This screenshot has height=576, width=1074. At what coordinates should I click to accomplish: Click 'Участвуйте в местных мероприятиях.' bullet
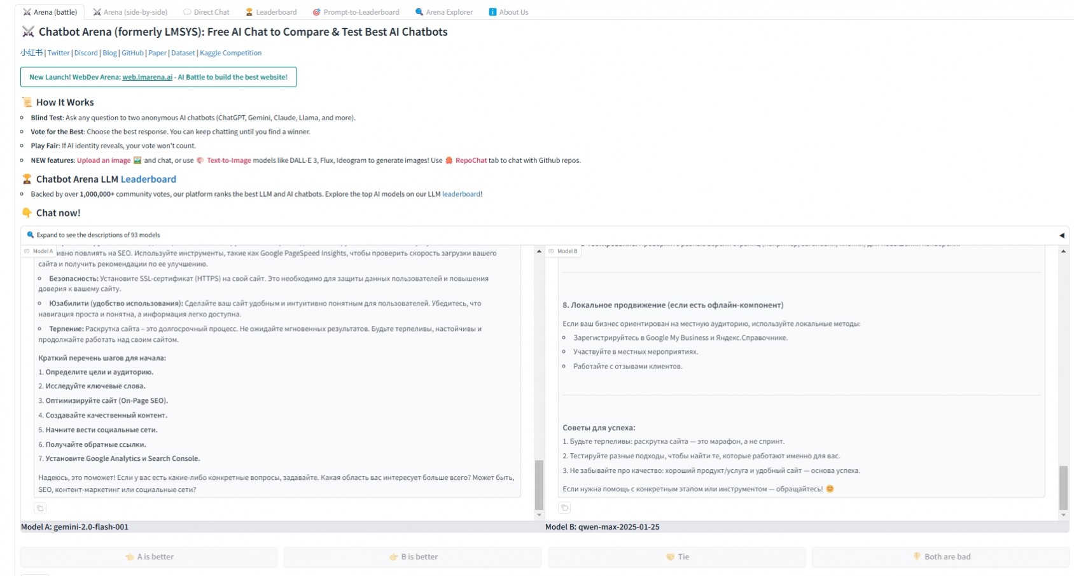[636, 351]
